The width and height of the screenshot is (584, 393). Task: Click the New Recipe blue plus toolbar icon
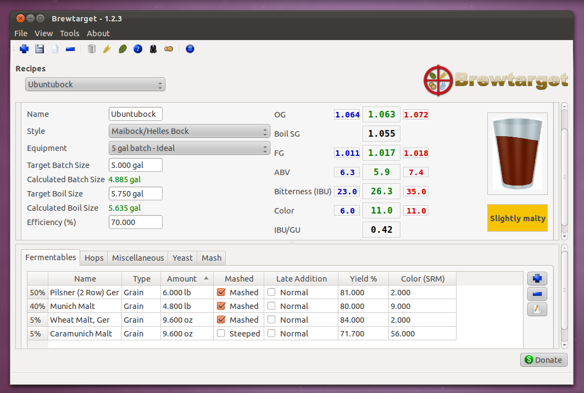24,49
